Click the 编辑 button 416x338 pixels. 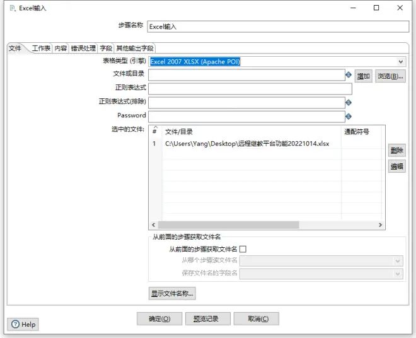(x=397, y=166)
